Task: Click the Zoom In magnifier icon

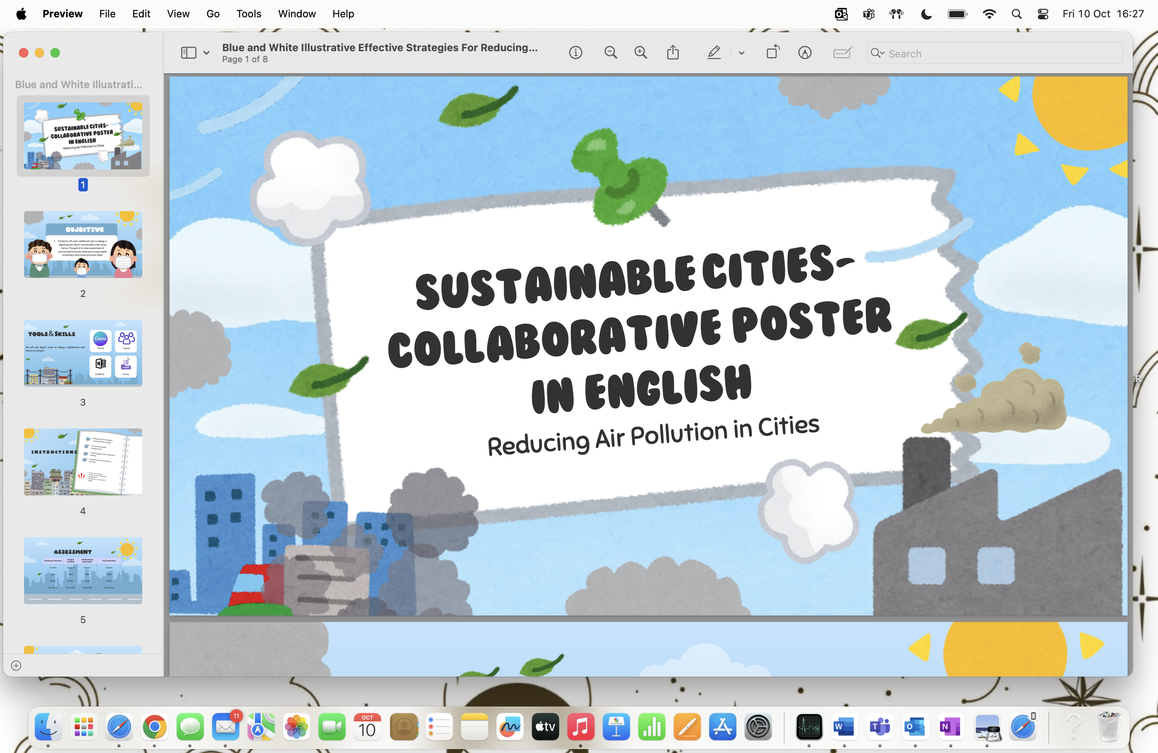Action: 641,52
